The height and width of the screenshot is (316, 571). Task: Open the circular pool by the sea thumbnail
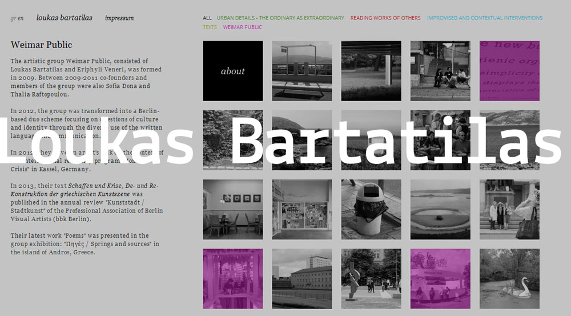pos(440,209)
